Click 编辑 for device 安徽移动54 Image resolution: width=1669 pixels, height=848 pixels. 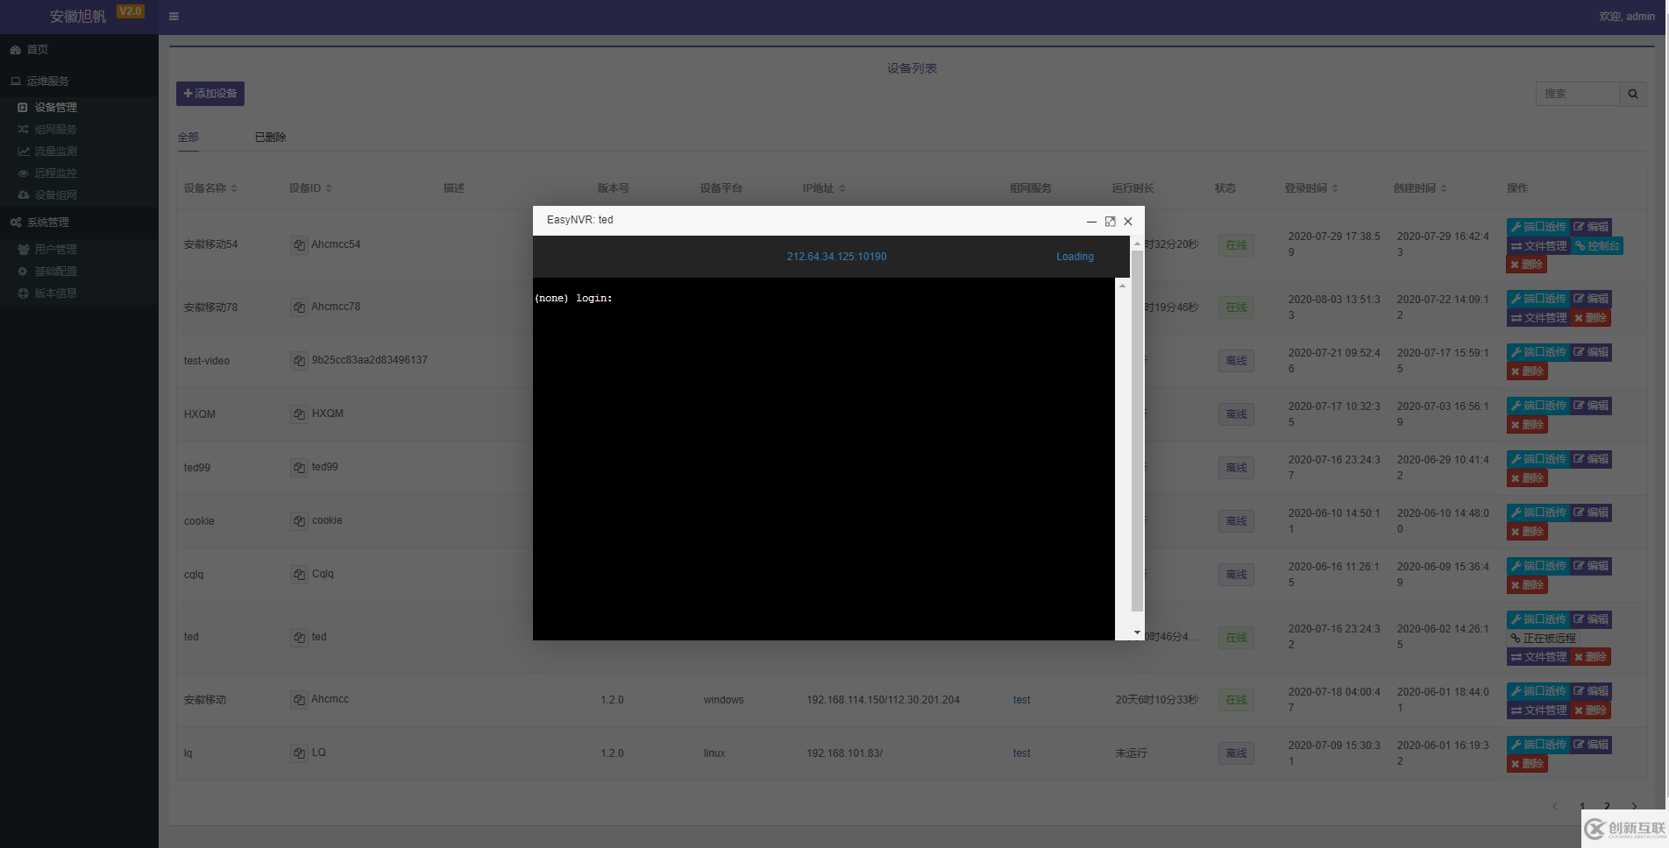pyautogui.click(x=1591, y=227)
